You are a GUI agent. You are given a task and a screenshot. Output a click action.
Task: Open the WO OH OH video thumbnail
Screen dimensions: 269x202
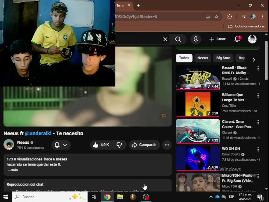pos(198,158)
